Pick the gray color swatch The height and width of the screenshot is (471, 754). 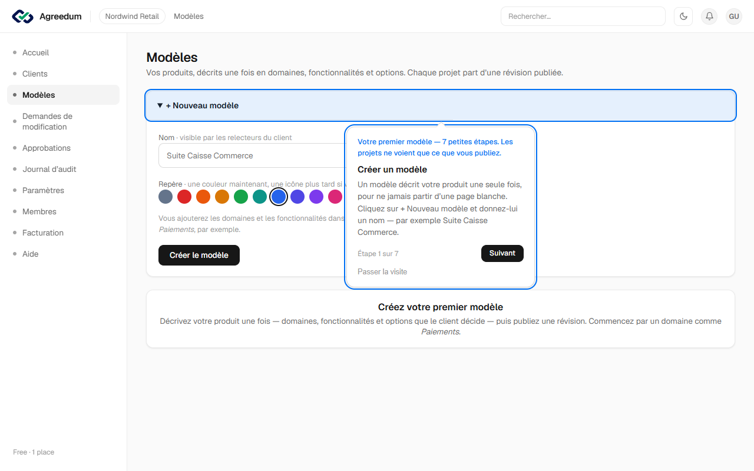[166, 197]
